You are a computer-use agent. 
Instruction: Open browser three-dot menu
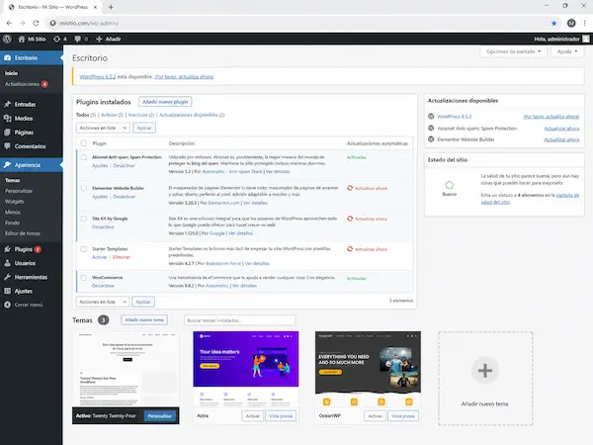pyautogui.click(x=585, y=23)
